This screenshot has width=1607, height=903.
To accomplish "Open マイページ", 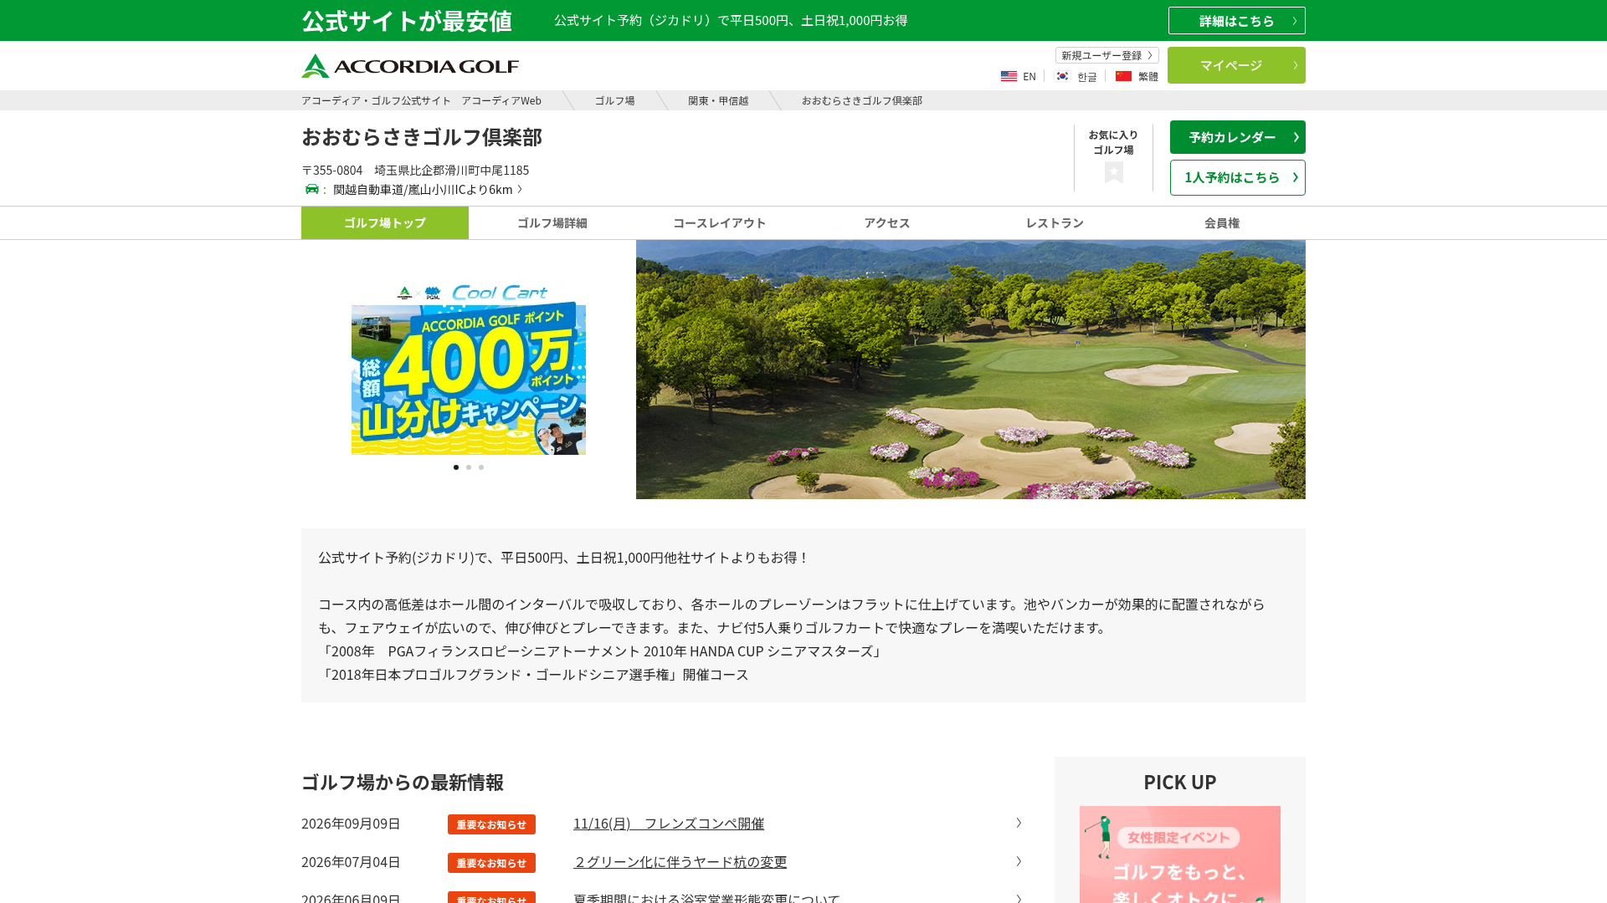I will point(1236,65).
